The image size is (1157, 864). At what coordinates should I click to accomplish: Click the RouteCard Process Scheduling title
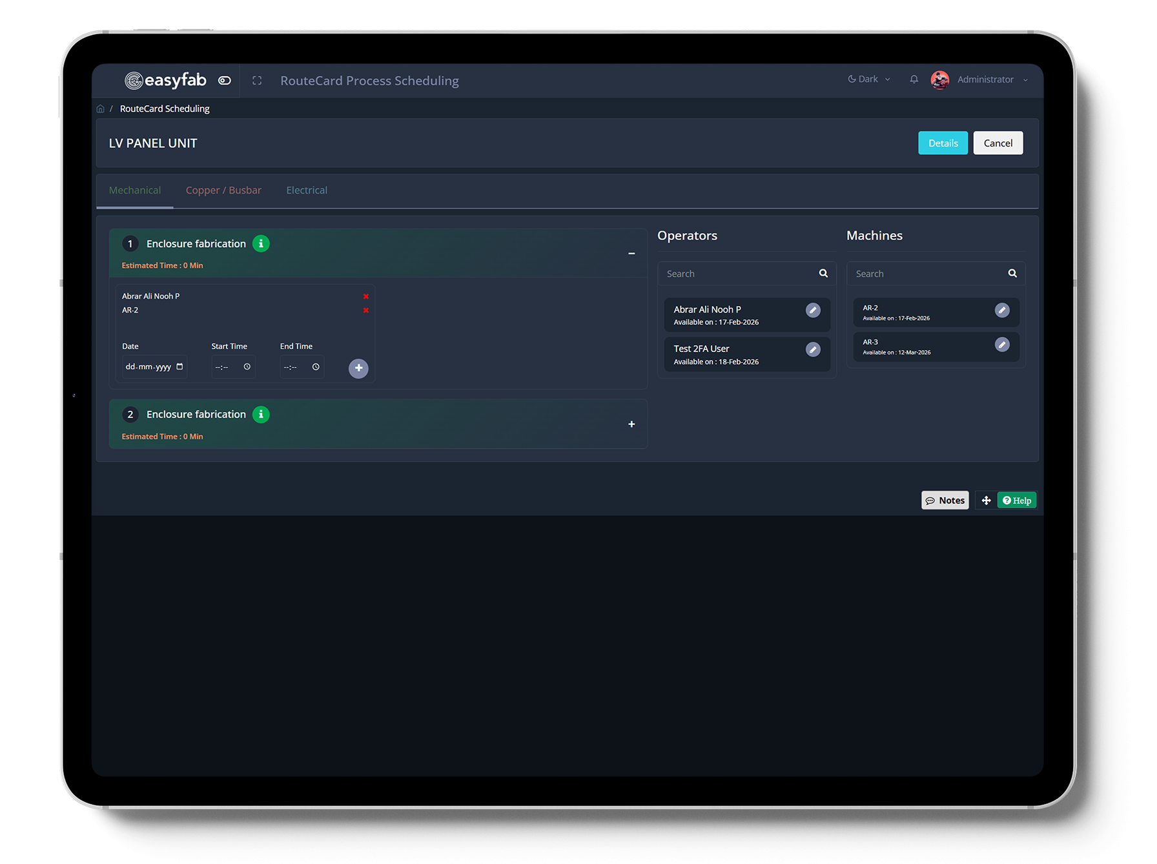[369, 81]
